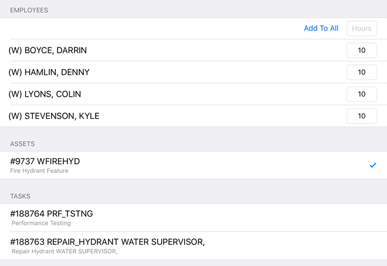Select employee HAMLIN, DENNY
The image size is (387, 266).
click(x=49, y=72)
